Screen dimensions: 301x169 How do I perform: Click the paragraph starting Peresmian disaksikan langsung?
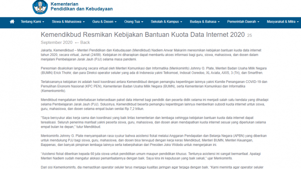pos(154,71)
